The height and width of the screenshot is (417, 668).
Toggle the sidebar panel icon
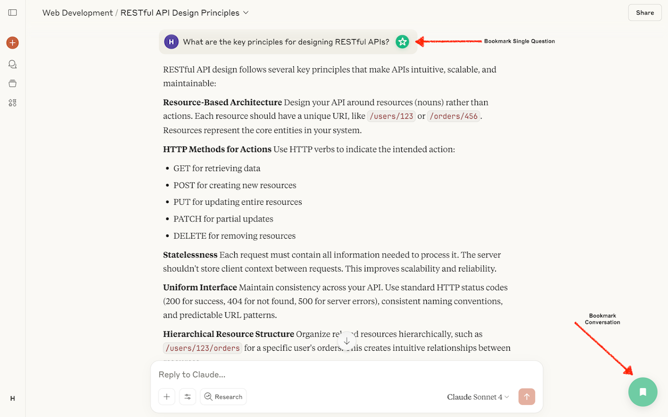click(x=13, y=13)
